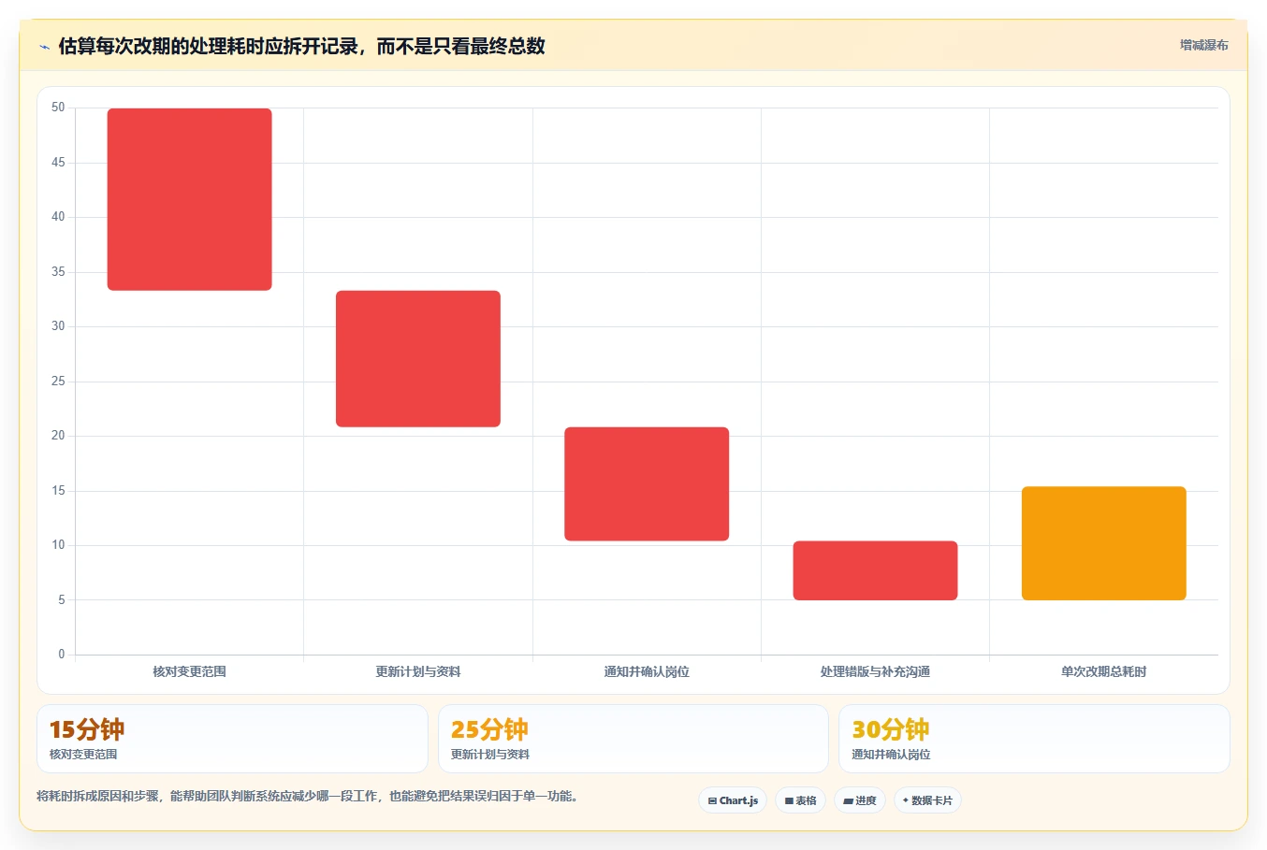The width and height of the screenshot is (1267, 850).
Task: Select the 数据卡片 chip
Action: 927,800
